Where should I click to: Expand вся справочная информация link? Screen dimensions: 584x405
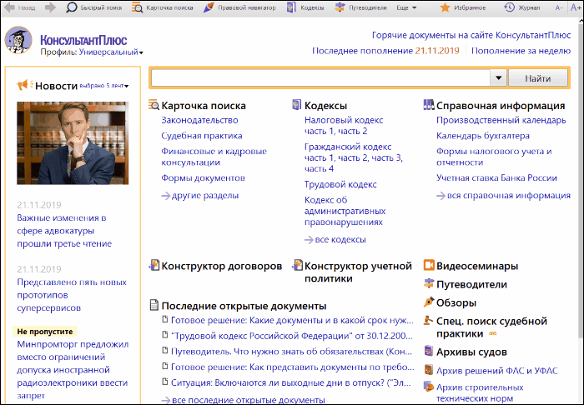(x=503, y=195)
